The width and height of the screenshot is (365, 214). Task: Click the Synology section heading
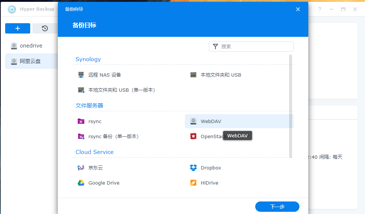[88, 59]
